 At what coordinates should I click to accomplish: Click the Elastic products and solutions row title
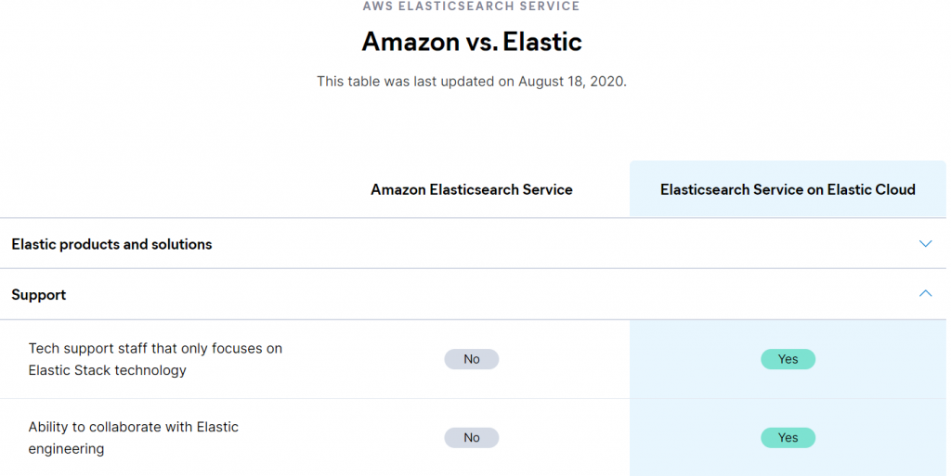click(x=111, y=244)
